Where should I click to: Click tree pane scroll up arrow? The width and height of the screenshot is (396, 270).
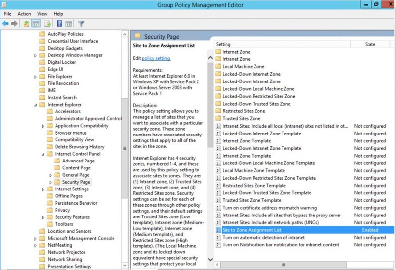(125, 34)
